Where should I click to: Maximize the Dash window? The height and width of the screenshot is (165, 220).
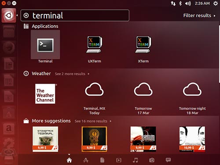click(x=14, y=3)
